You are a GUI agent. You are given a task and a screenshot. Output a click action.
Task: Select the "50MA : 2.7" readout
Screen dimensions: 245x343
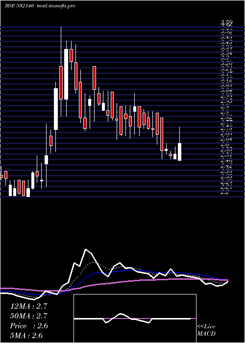click(28, 316)
